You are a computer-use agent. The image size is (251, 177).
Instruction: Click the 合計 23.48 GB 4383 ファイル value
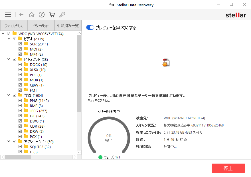pos(183,132)
